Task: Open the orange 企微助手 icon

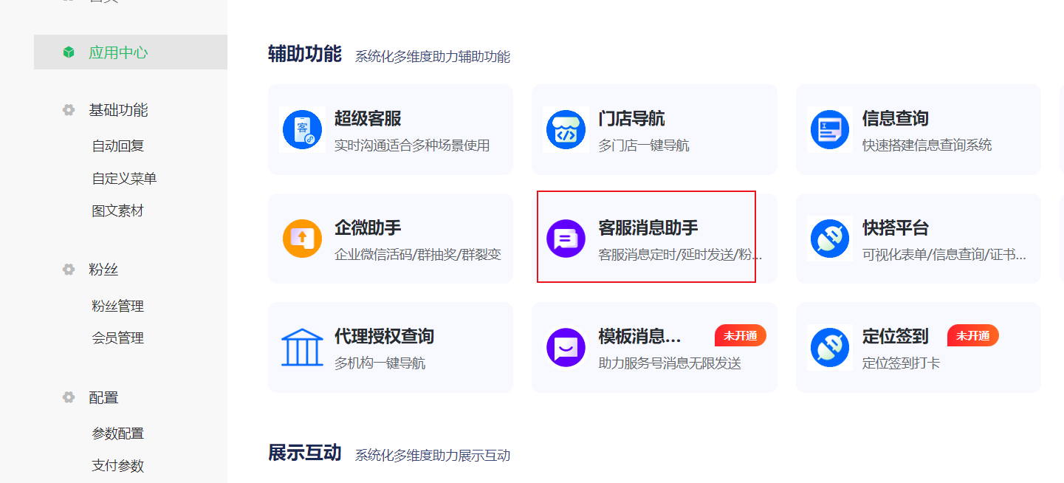Action: [x=303, y=239]
